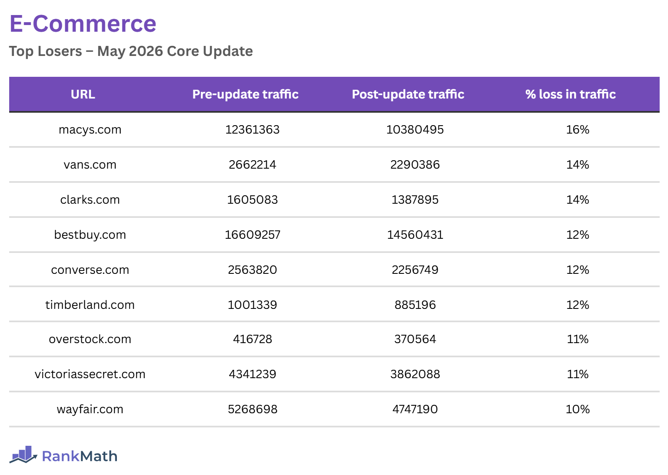668x475 pixels.
Task: Click pre-update value 16609257
Action: click(x=253, y=235)
